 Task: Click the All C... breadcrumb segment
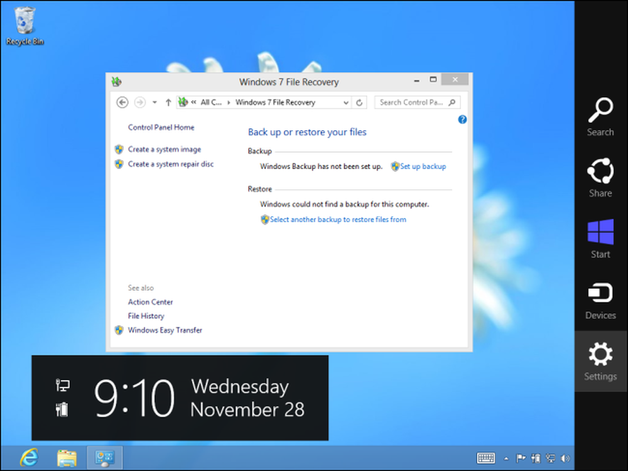point(210,102)
